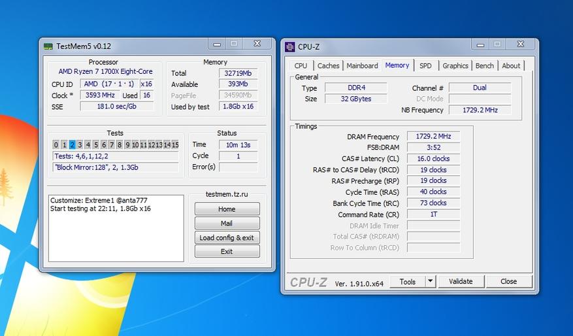Click the SSE '181.0 sec/Gb' value
This screenshot has height=336, width=573.
[x=116, y=107]
